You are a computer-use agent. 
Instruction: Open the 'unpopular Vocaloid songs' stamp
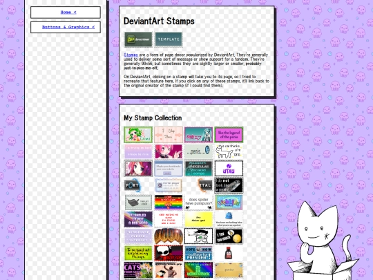tap(199, 168)
